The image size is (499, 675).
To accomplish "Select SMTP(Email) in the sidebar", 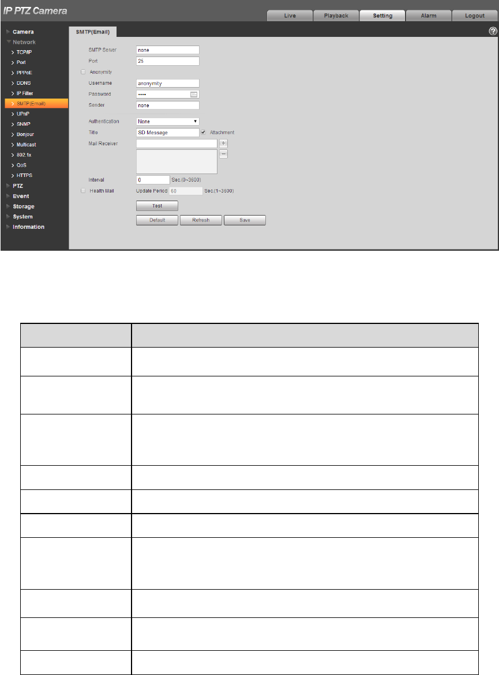I will coord(36,103).
